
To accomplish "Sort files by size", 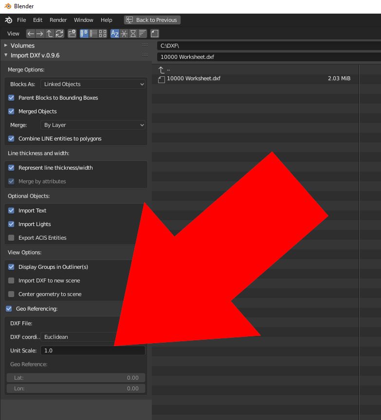I will [143, 34].
